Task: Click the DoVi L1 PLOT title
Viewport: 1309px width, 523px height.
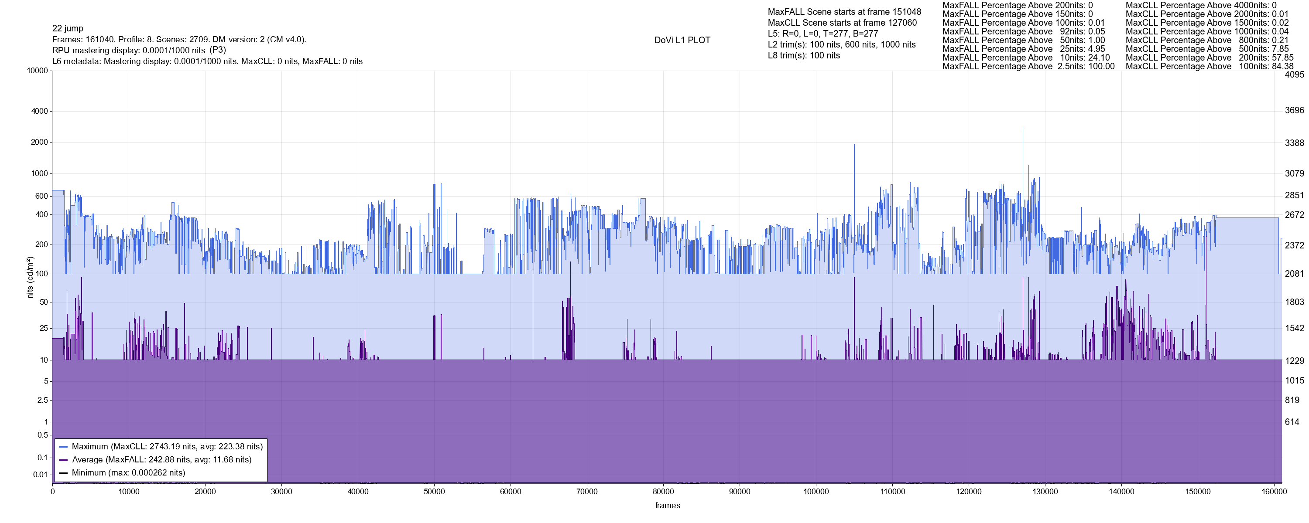Action: [682, 40]
